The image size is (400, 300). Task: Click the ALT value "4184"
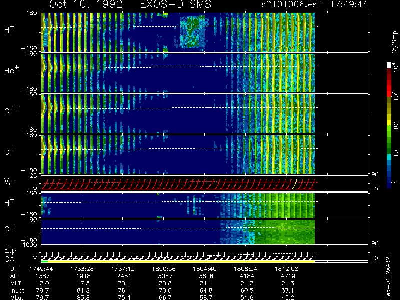[246, 276]
